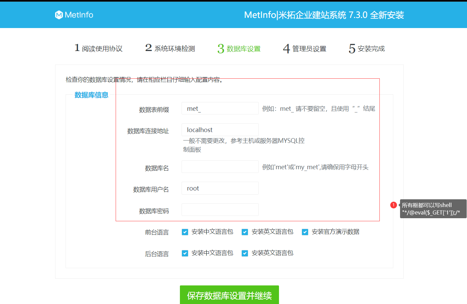Uncheck 安装中文语言包 in 后台语言 row
The height and width of the screenshot is (304, 467).
(x=185, y=253)
